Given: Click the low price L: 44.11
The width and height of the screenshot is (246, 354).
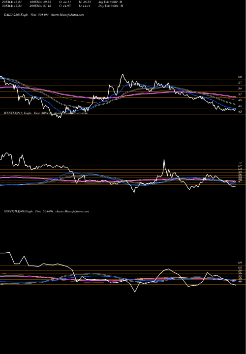Looking at the screenshot, I should pyautogui.click(x=85, y=6).
